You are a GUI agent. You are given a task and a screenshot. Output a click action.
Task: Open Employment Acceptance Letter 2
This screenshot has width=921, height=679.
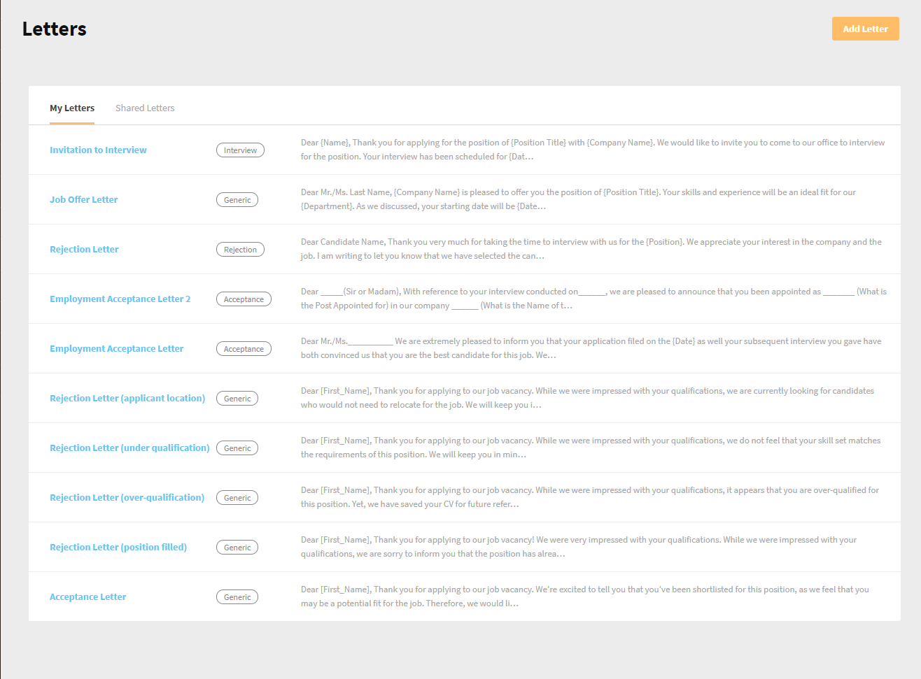point(120,299)
